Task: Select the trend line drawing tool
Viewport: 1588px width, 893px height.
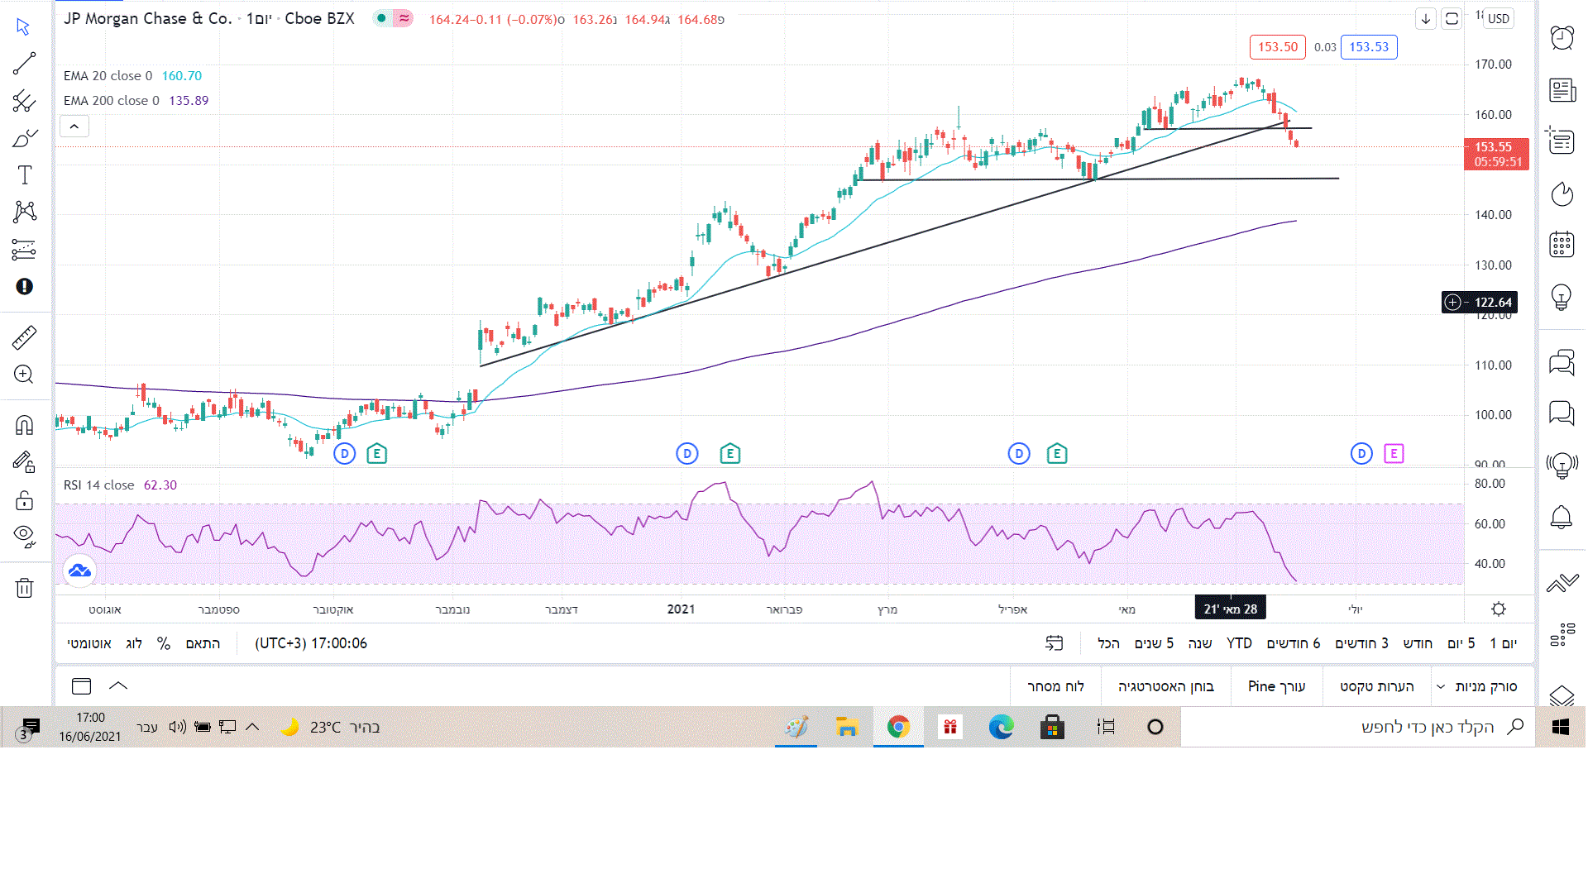Action: 24,64
